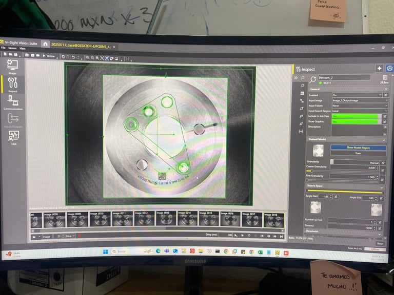The image size is (394, 295).
Task: Click the Pattern_2 name field
Action: point(344,77)
